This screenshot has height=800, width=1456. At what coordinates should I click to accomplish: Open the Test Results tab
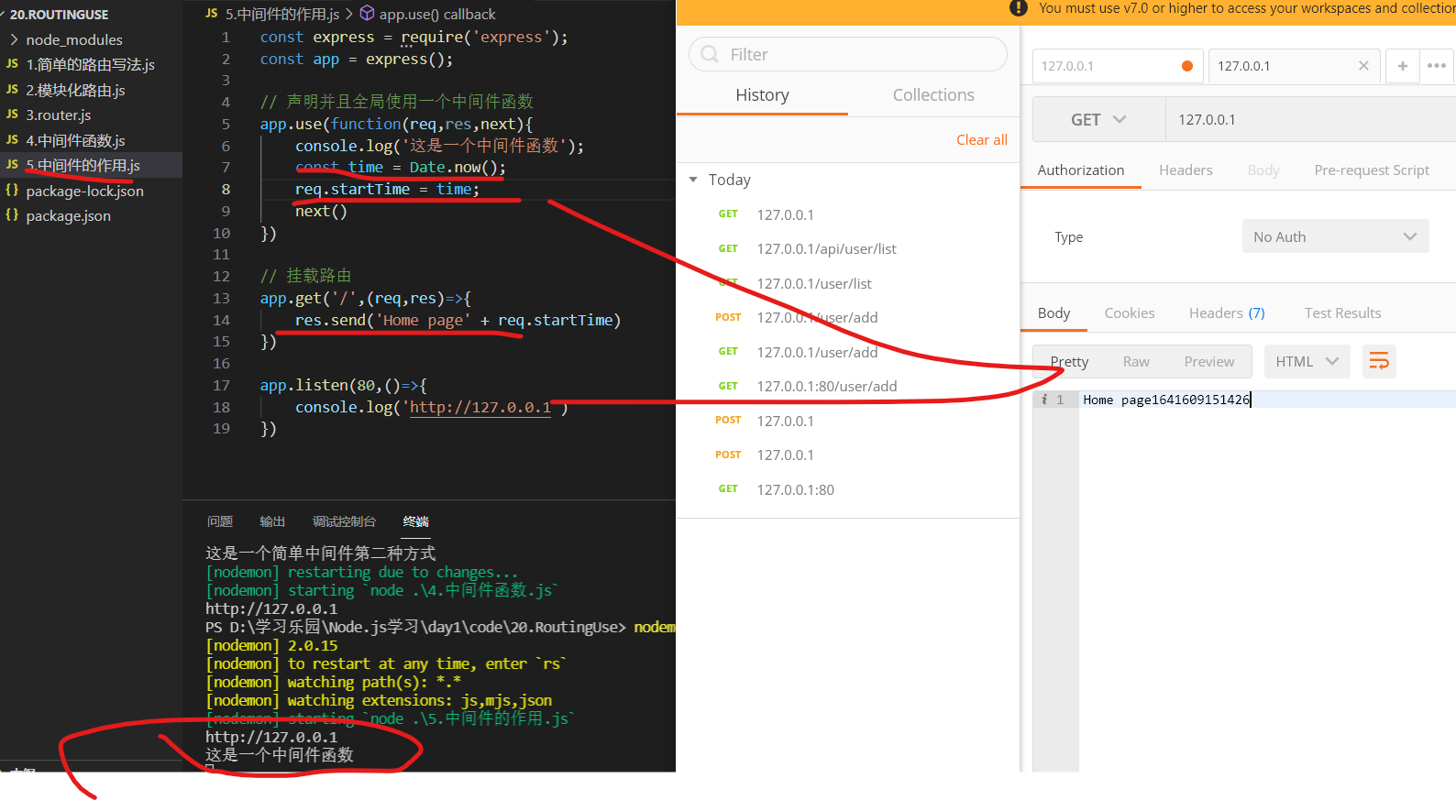pos(1342,313)
